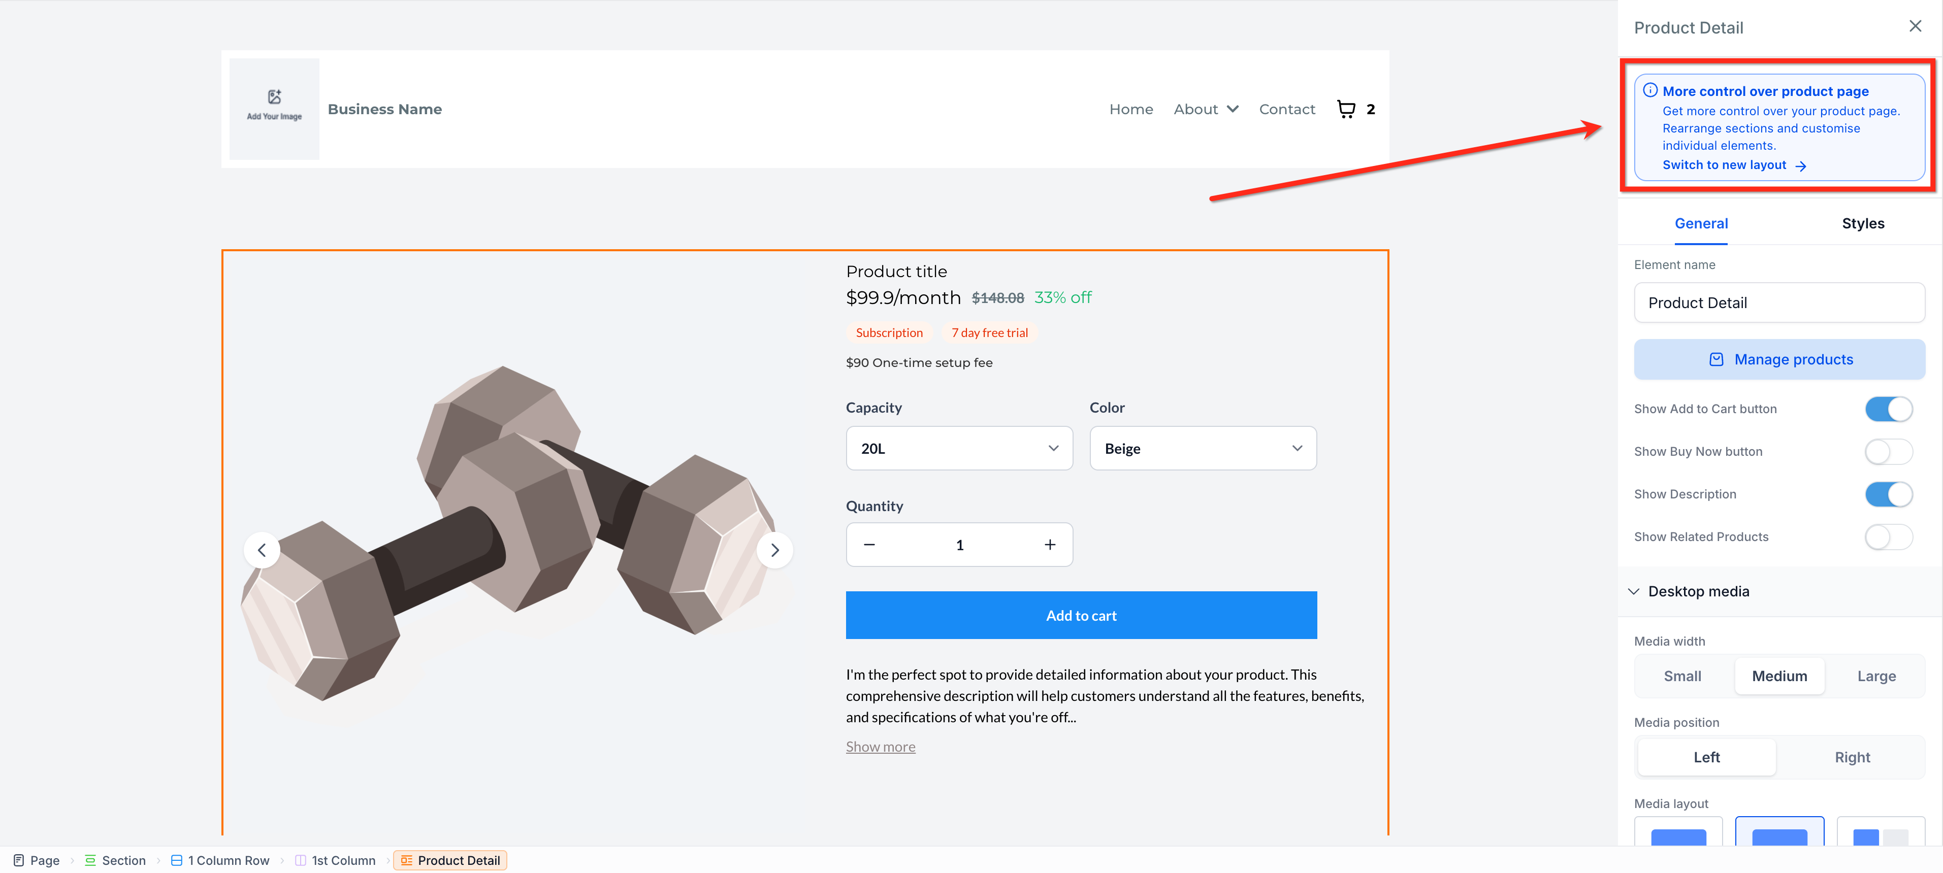Select the 1st Column breadcrumb
The image size is (1943, 873).
[335, 860]
